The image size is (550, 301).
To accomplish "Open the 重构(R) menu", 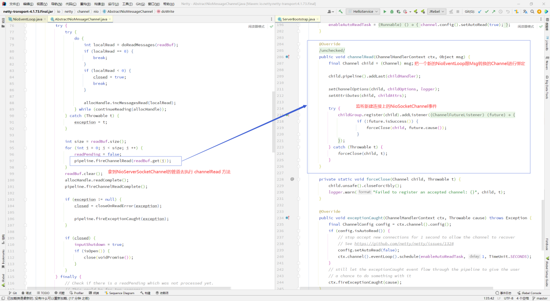I will 85,4.
